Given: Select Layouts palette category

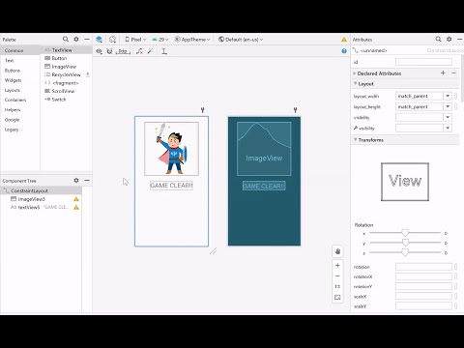Looking at the screenshot, I should pyautogui.click(x=13, y=90).
